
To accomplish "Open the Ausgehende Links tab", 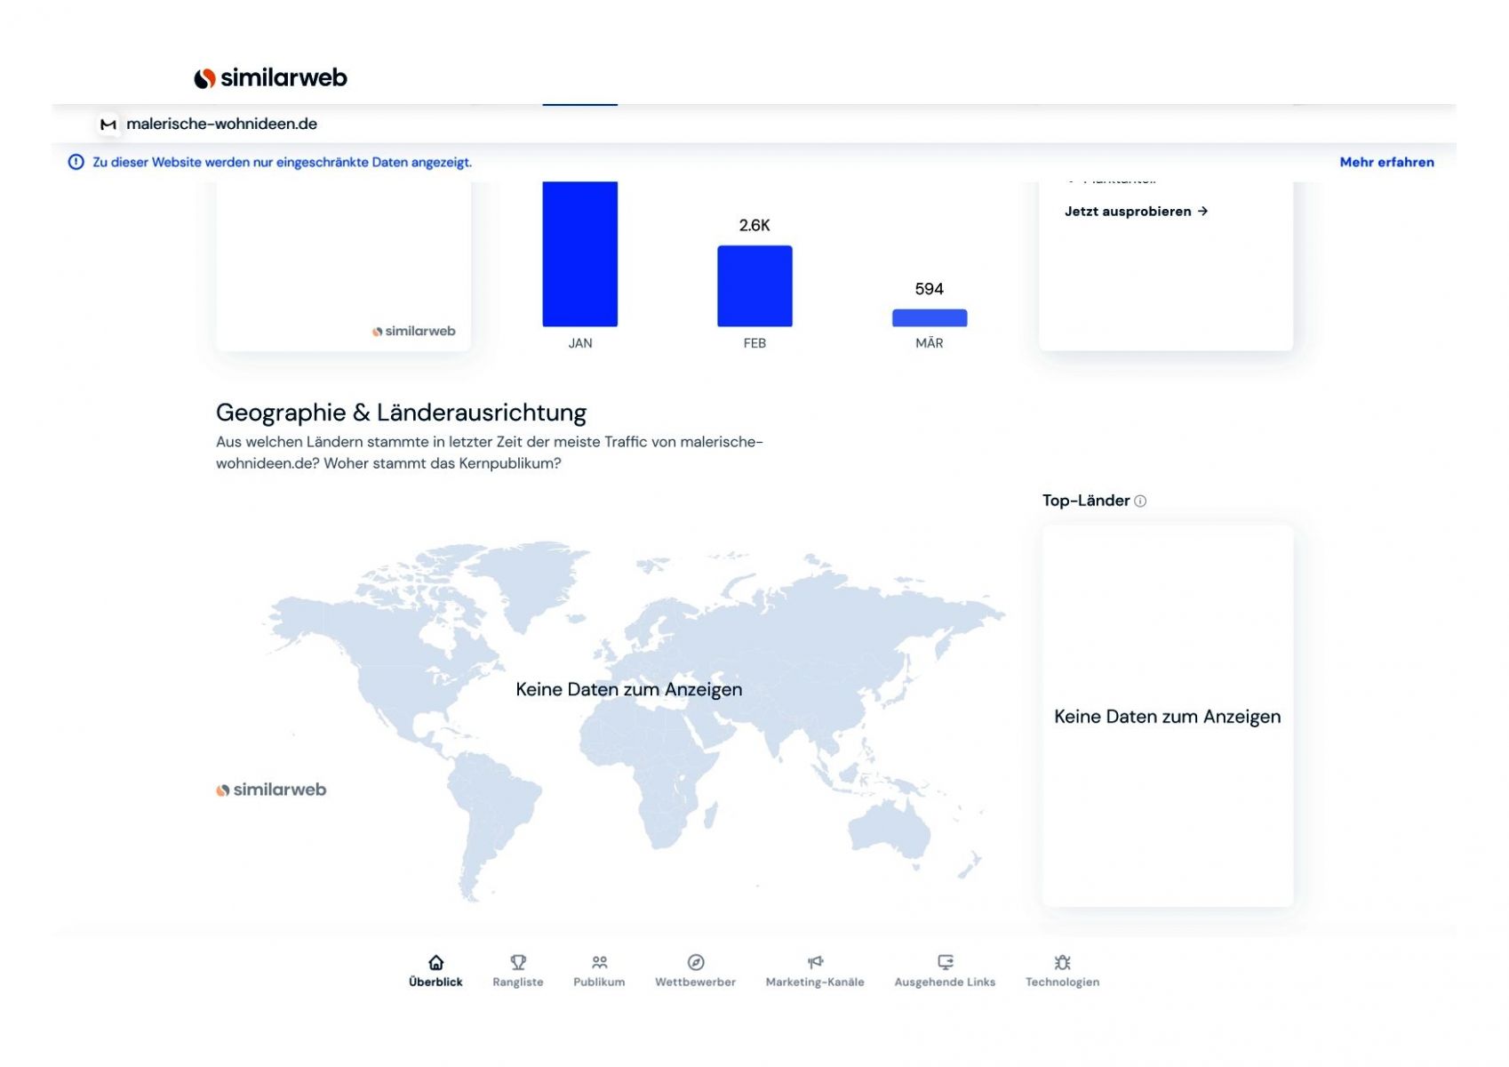I will point(945,971).
